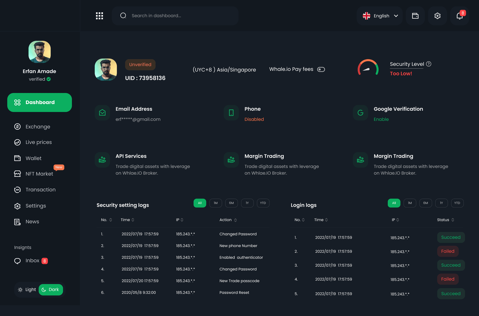This screenshot has width=479, height=316.
Task: Click the Settings gear sidebar icon
Action: pyautogui.click(x=17, y=206)
